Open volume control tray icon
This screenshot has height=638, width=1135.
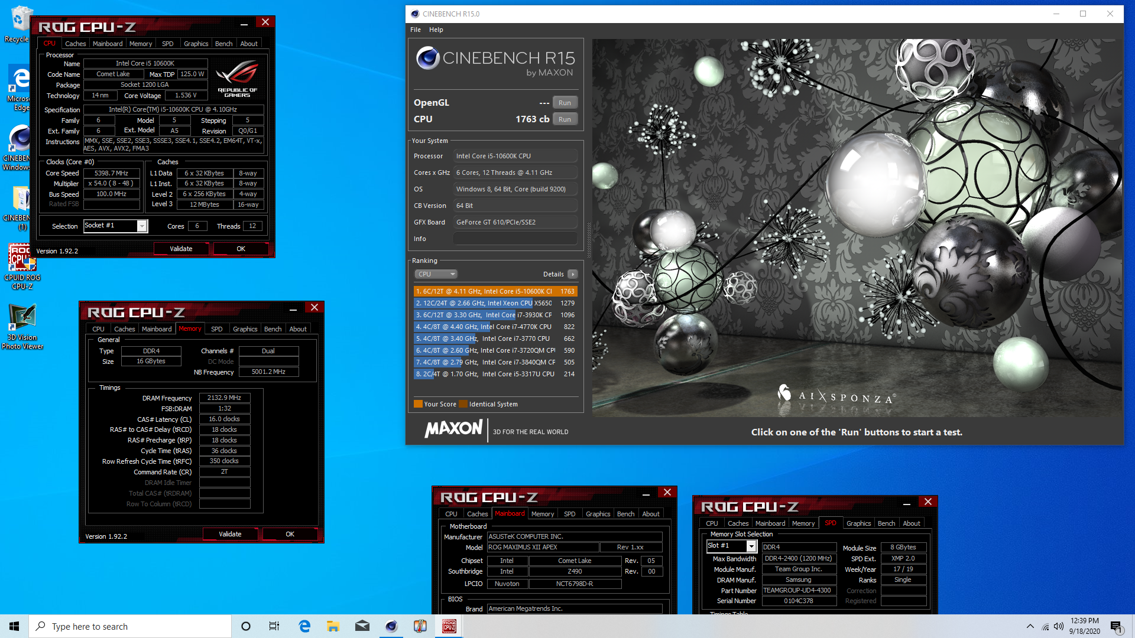click(x=1058, y=626)
